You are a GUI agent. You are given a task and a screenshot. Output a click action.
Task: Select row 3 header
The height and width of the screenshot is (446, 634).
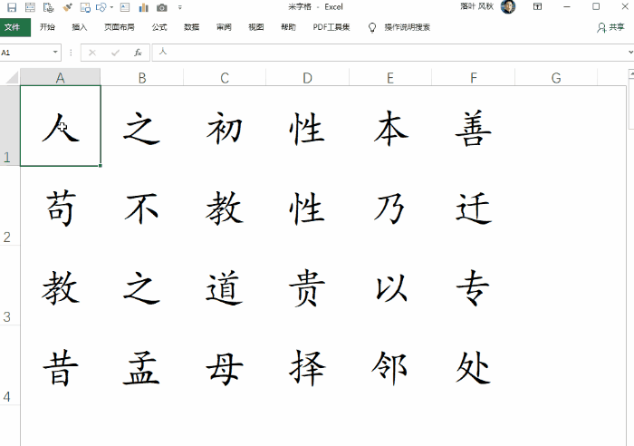(10, 286)
